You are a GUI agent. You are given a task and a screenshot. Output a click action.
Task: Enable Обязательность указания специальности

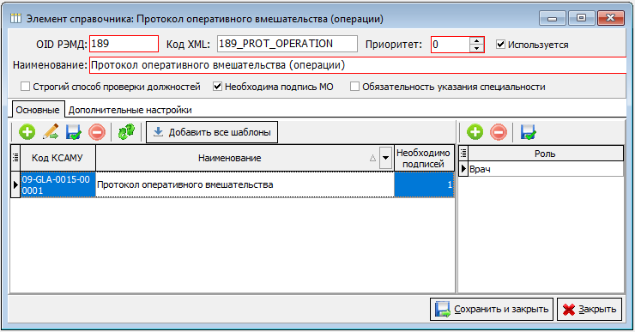tap(354, 87)
